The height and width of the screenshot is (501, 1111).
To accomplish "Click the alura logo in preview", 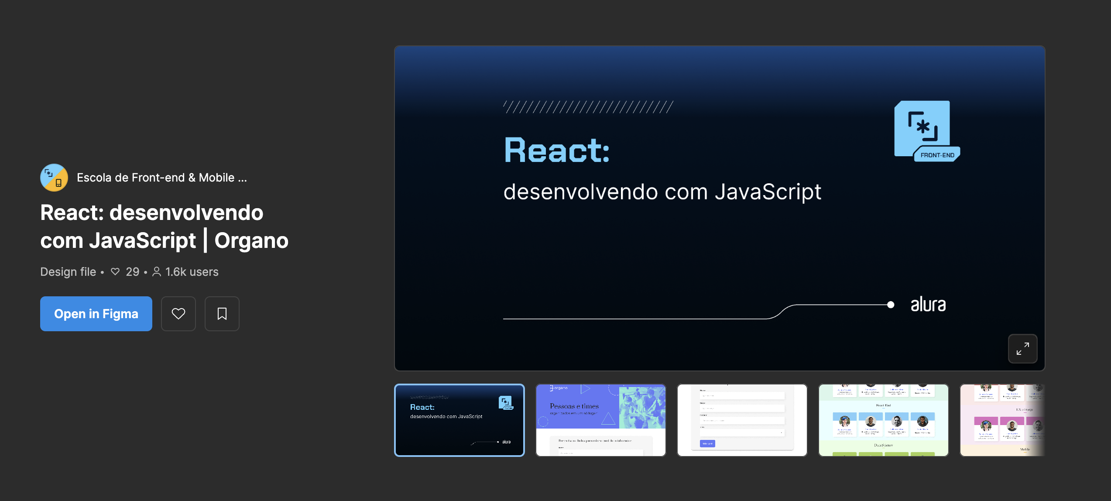I will [x=928, y=304].
